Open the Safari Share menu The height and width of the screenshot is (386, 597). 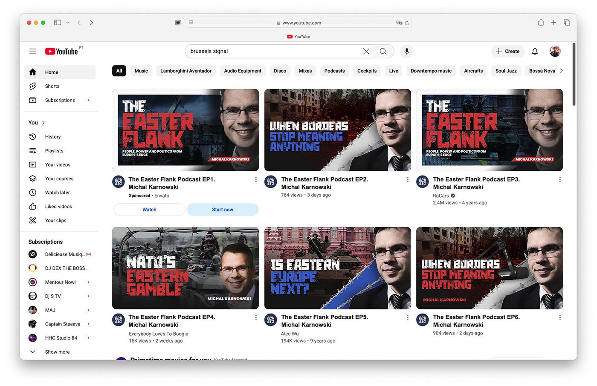(x=541, y=22)
